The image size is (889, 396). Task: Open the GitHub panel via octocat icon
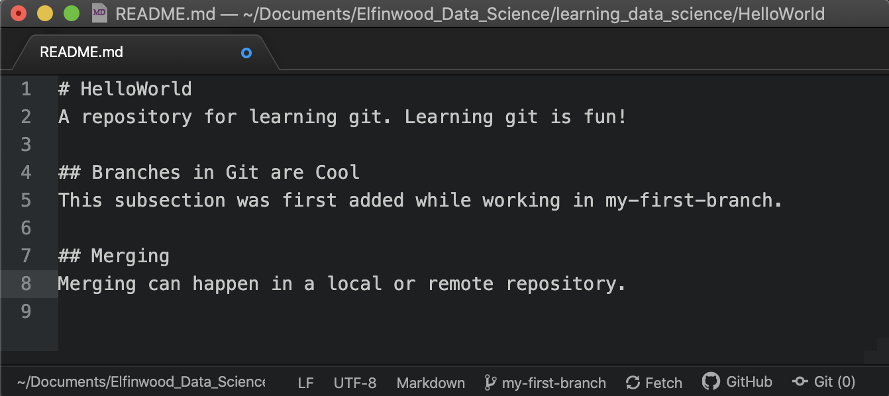(x=711, y=381)
